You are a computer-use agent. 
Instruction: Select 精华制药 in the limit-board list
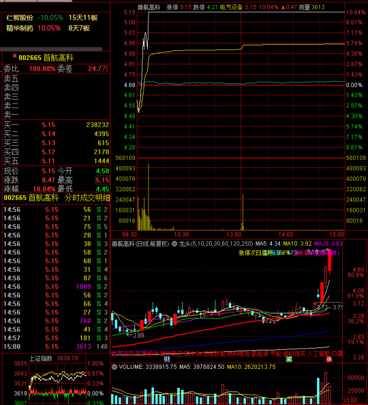pos(20,28)
